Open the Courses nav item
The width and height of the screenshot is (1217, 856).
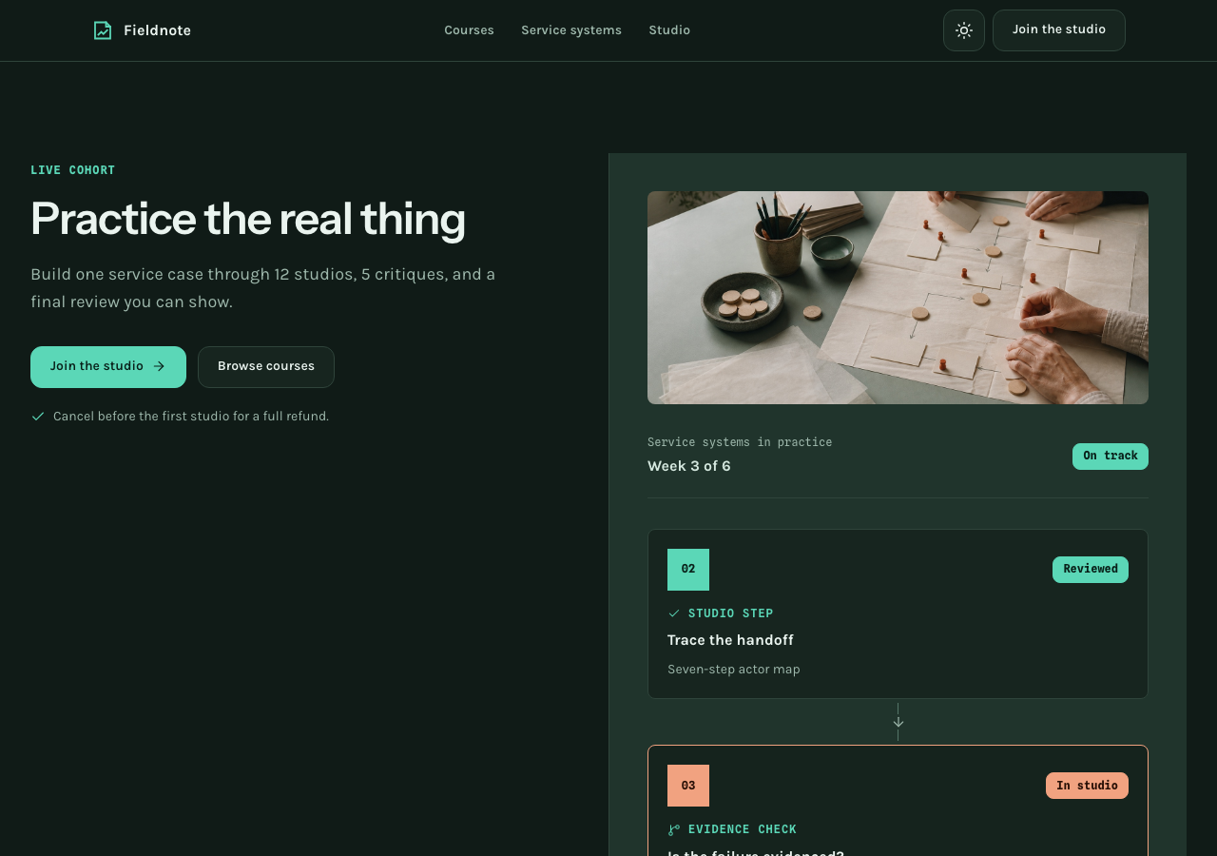point(469,30)
